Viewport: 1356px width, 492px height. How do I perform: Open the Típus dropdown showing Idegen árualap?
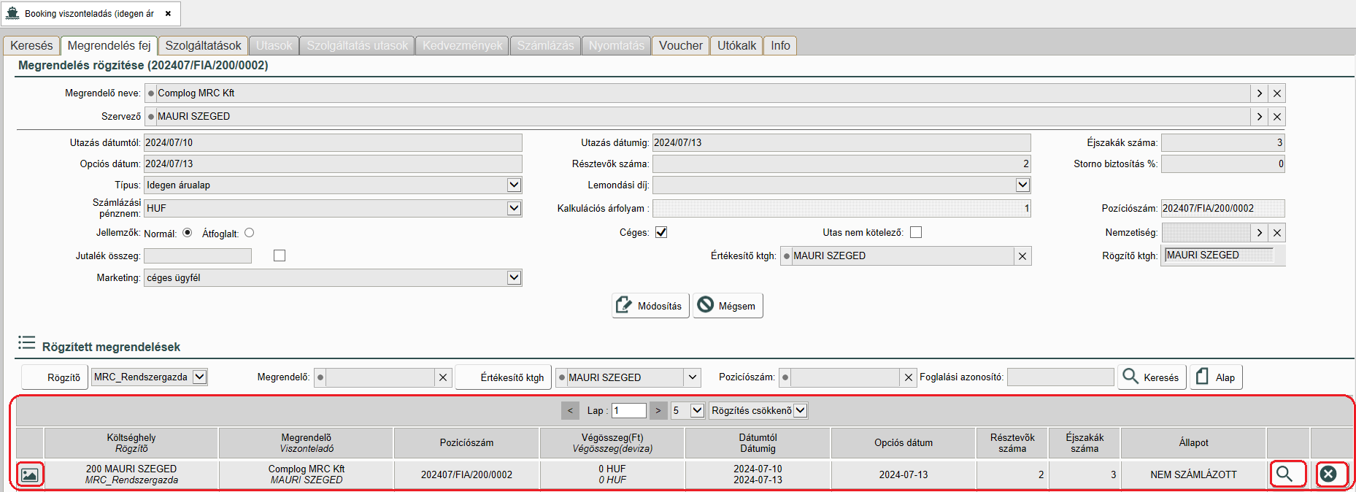[514, 185]
